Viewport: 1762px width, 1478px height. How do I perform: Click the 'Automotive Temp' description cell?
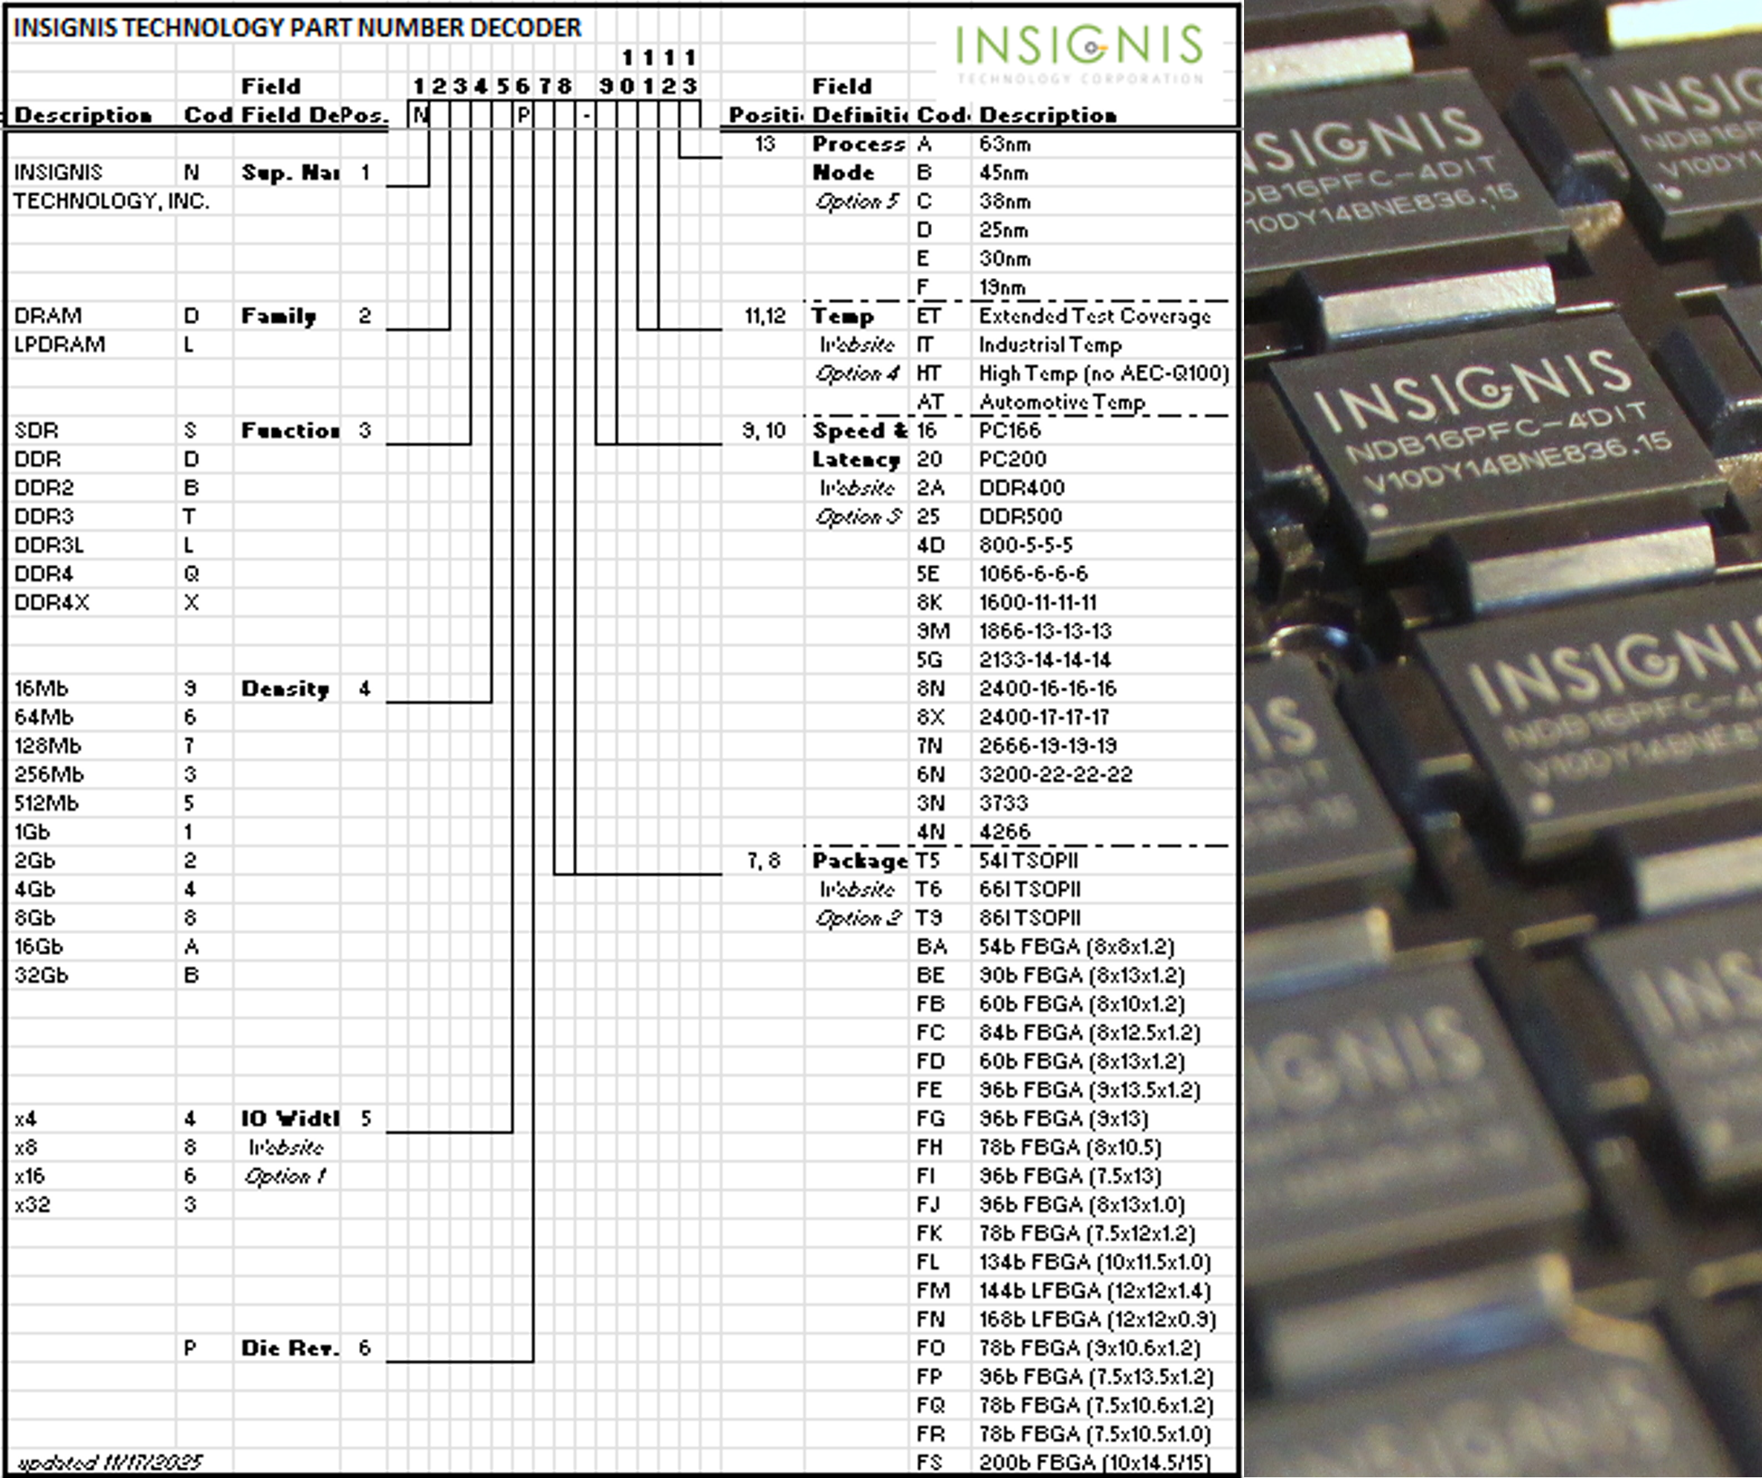coord(1061,403)
